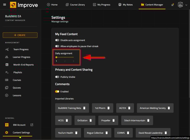Screen dimensions: 190x140
Task: Click trash icon next to CDRMS
Action: [128, 133]
